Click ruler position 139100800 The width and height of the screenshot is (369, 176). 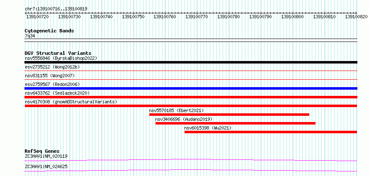coord(293,17)
